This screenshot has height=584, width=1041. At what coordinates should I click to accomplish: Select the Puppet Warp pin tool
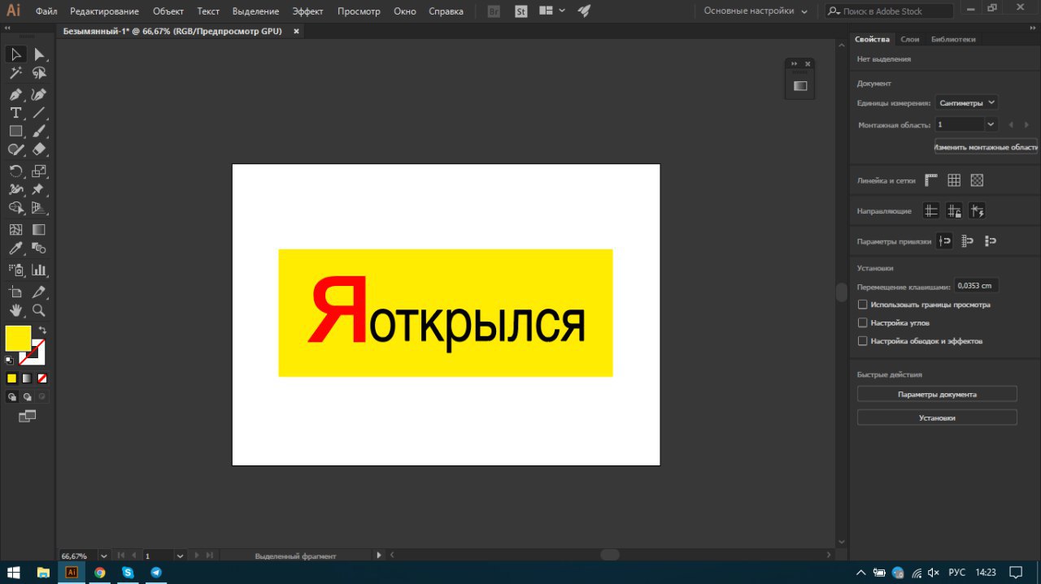[x=38, y=189]
